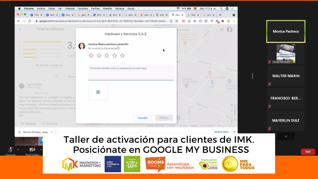Image resolution: width=318 pixels, height=179 pixels.
Task: Select the fourth rating star
Action: [115, 56]
